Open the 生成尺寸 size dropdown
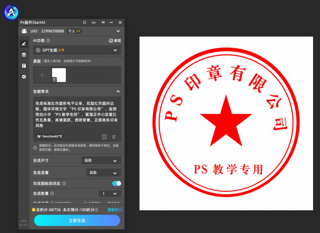The width and height of the screenshot is (320, 233). [x=101, y=160]
